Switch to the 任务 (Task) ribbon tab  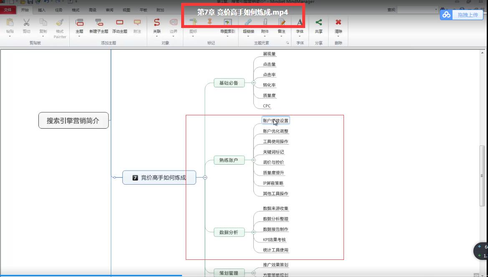[58, 10]
